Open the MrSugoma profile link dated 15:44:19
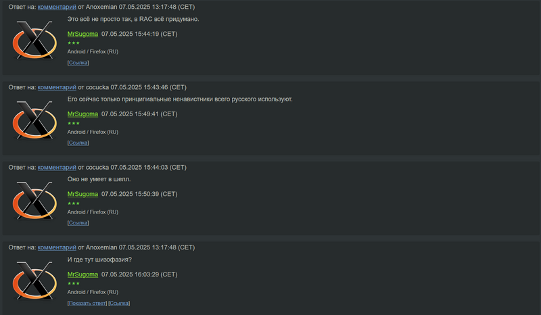This screenshot has height=315, width=541. (83, 34)
